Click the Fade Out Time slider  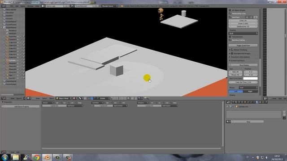coord(243,82)
